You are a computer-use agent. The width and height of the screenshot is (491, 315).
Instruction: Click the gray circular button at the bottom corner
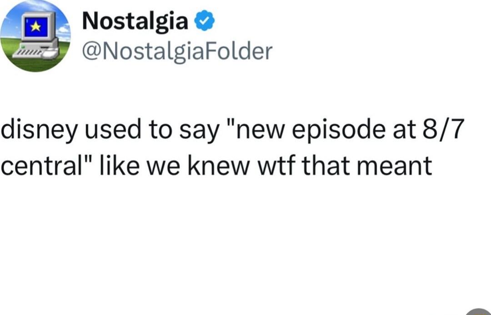478,312
